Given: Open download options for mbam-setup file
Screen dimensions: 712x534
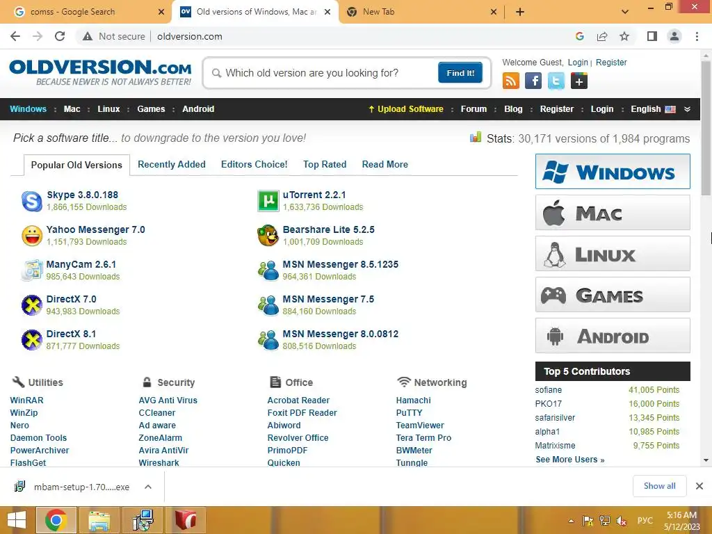Looking at the screenshot, I should (x=148, y=487).
